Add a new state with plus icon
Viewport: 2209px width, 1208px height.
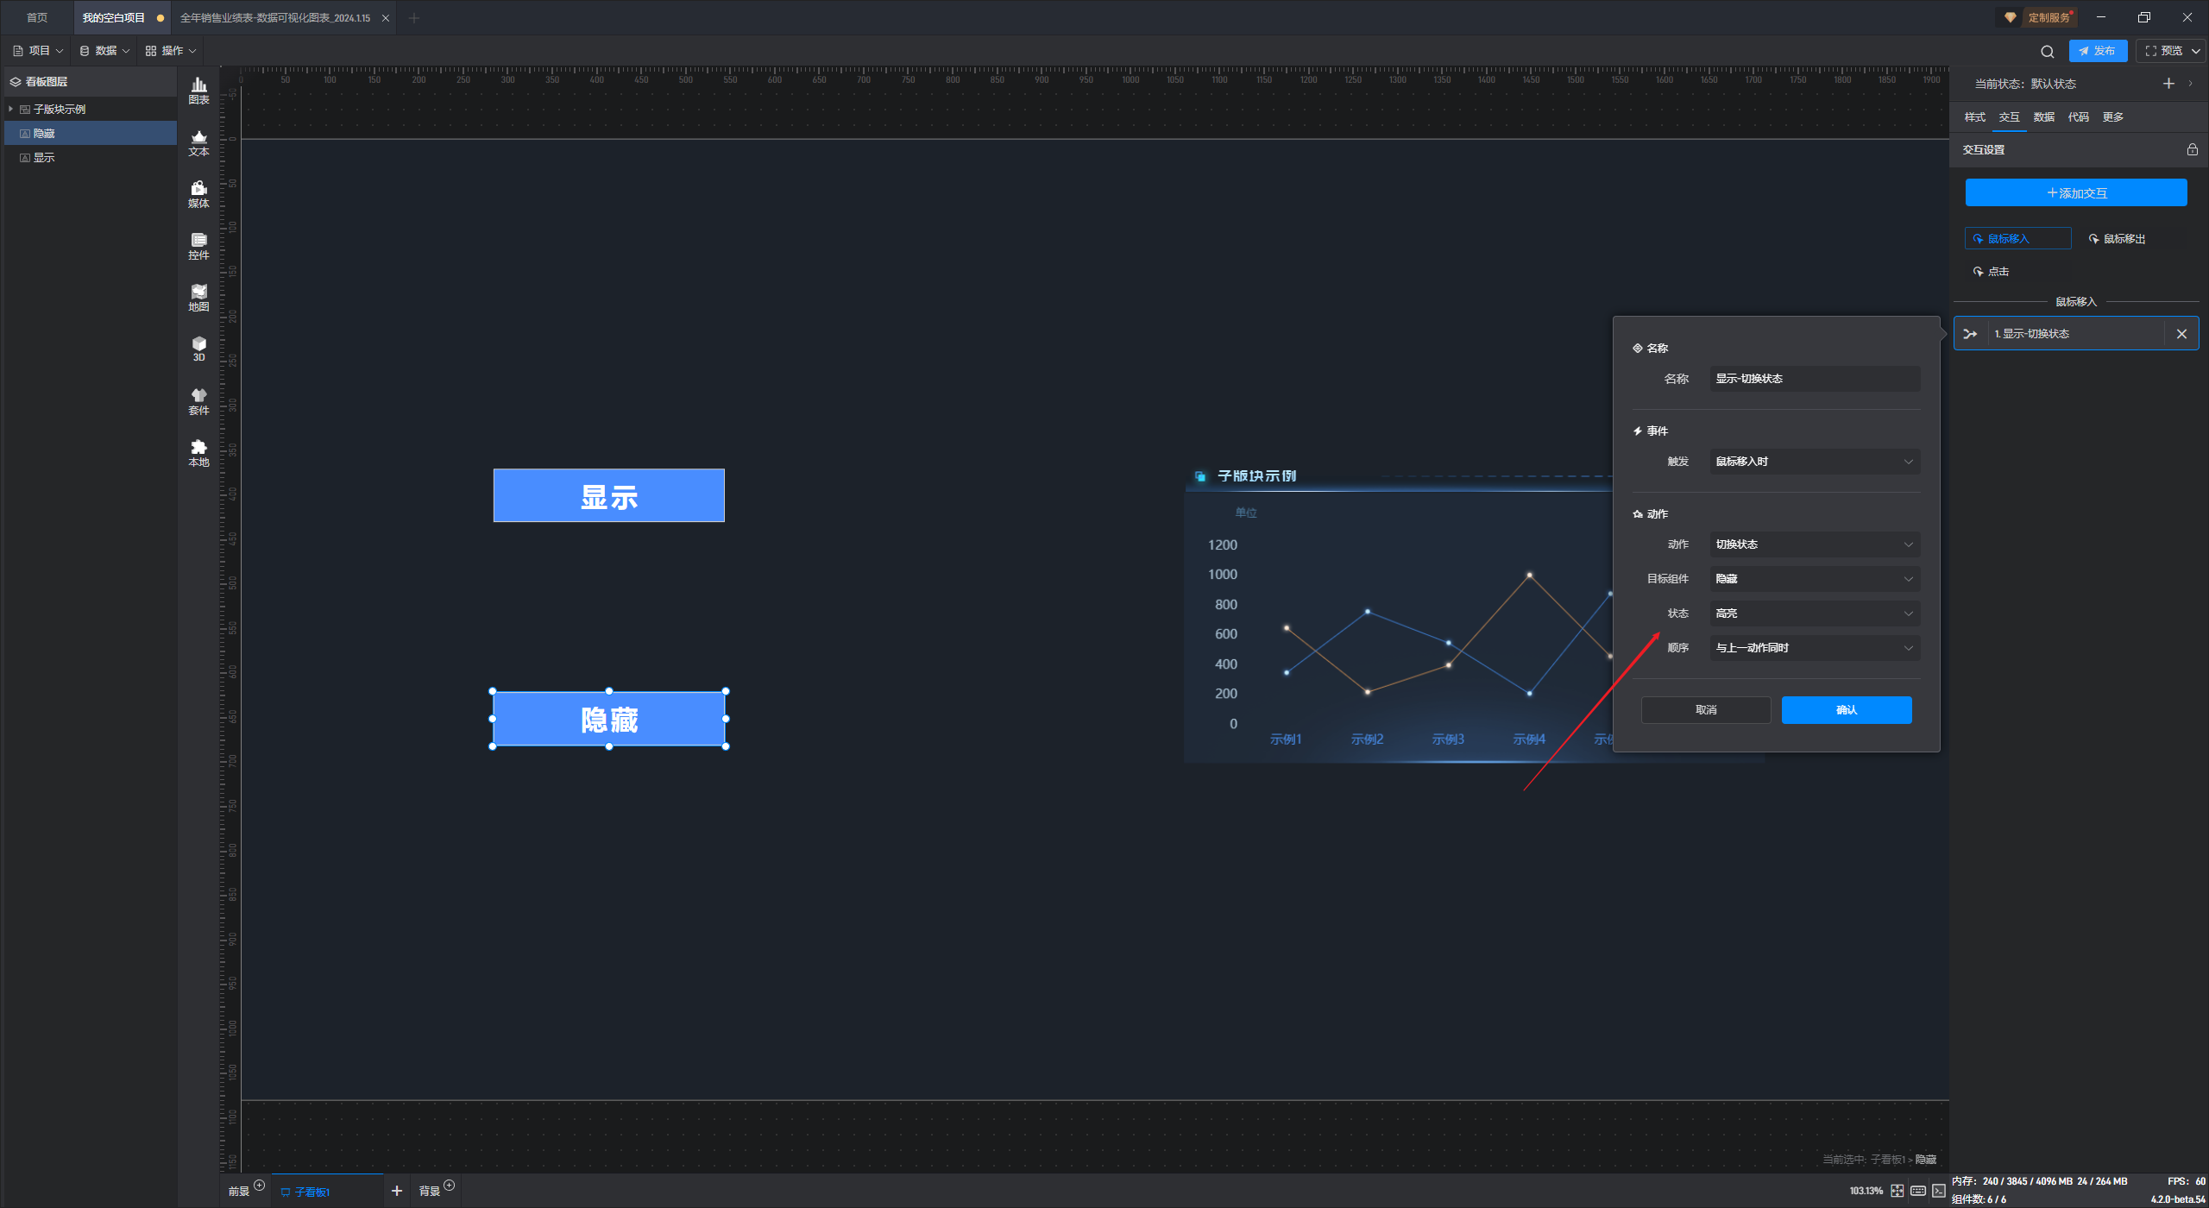tap(2168, 84)
